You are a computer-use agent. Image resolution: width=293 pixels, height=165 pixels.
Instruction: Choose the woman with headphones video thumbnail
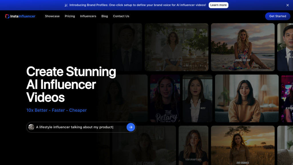point(165,98)
